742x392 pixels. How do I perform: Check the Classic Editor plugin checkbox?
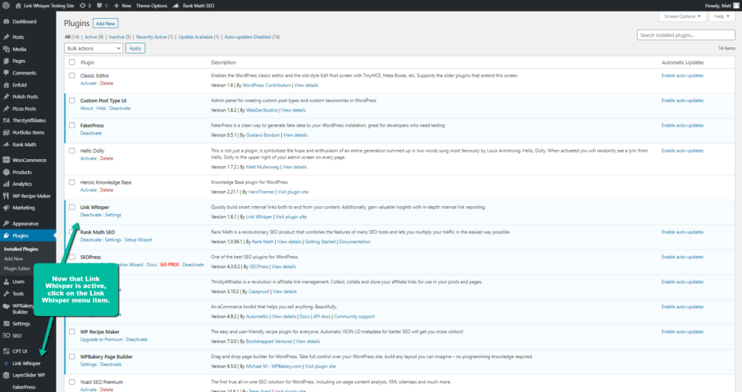(72, 75)
